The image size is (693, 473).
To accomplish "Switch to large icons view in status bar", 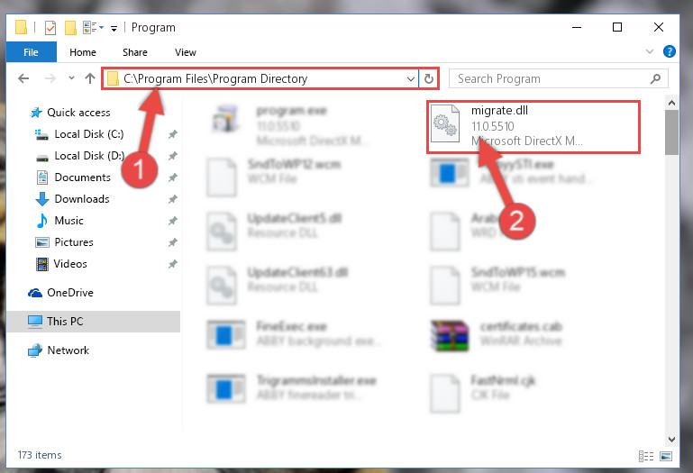I will 666,456.
